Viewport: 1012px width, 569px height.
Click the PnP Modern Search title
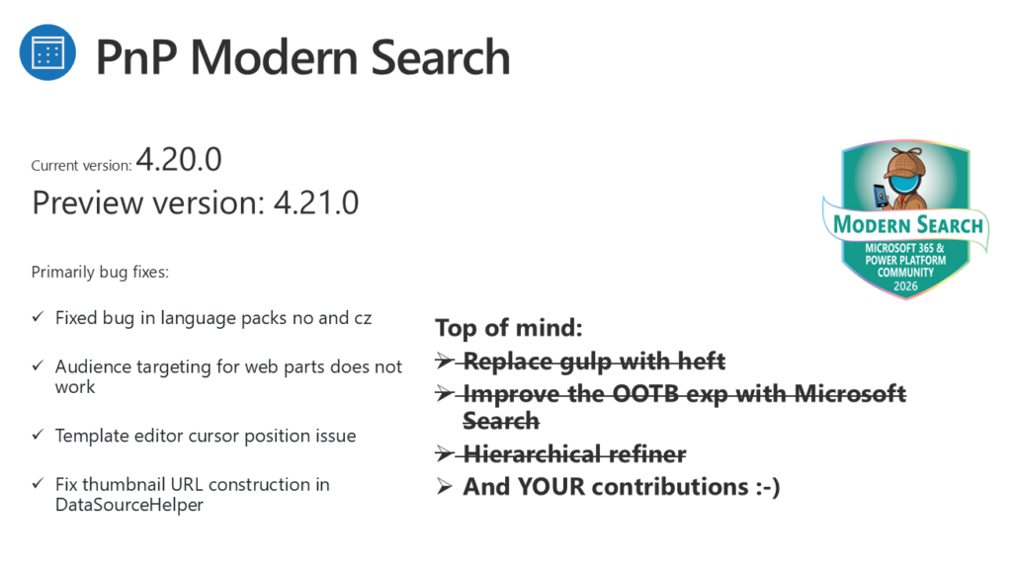(x=302, y=57)
